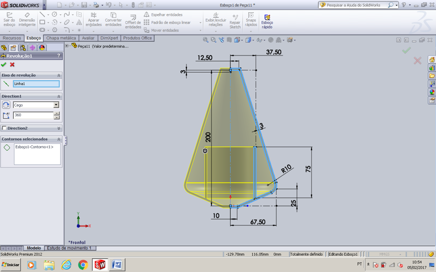Click Zoom to fit icon
The height and width of the screenshot is (272, 436).
pyautogui.click(x=206, y=40)
